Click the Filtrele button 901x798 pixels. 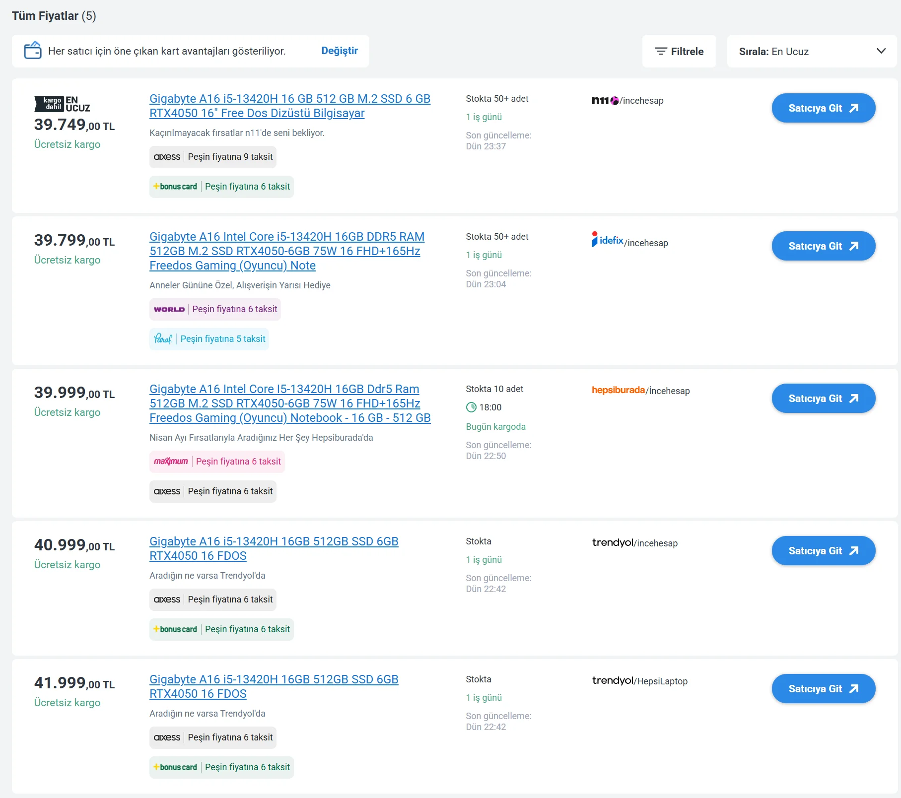(679, 51)
